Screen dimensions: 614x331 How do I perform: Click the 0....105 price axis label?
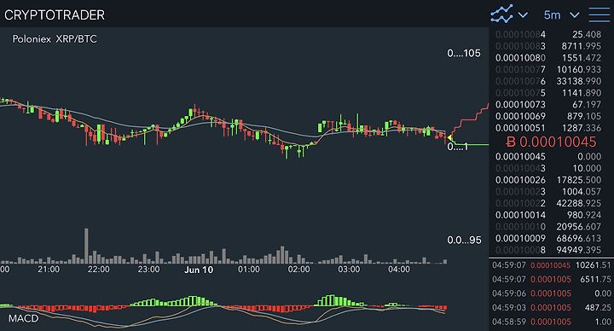[x=464, y=53]
